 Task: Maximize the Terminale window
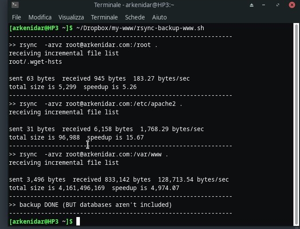click(x=278, y=5)
